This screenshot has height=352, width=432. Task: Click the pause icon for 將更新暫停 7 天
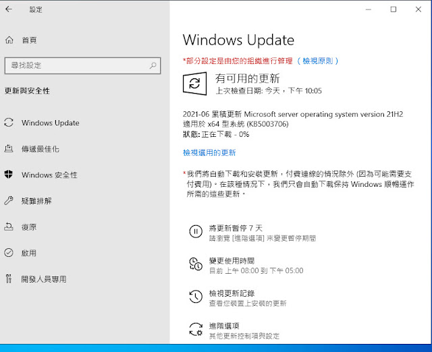coord(196,231)
